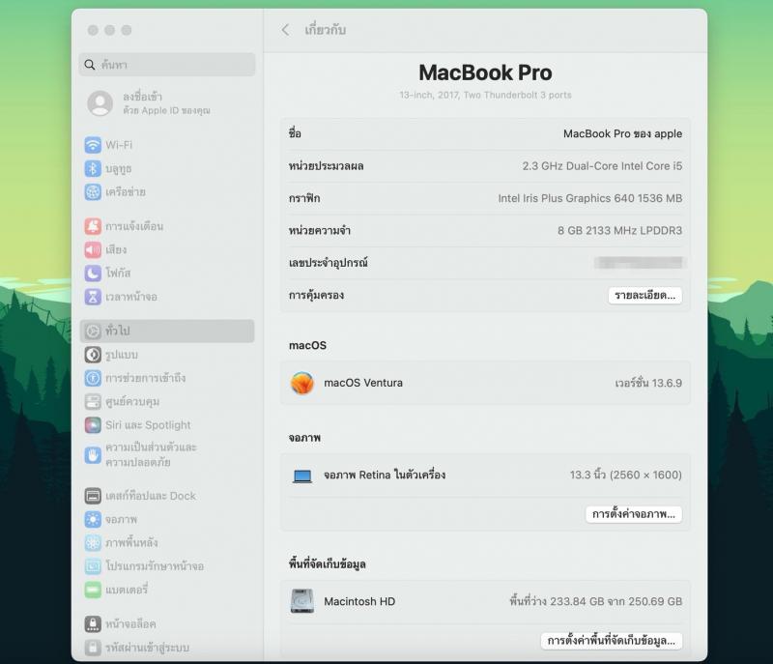
Task: Click the 'หน่วยความจำ' memory label
Action: click(x=320, y=230)
